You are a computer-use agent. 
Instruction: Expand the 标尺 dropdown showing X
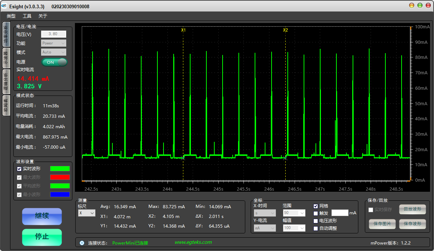pos(87,213)
